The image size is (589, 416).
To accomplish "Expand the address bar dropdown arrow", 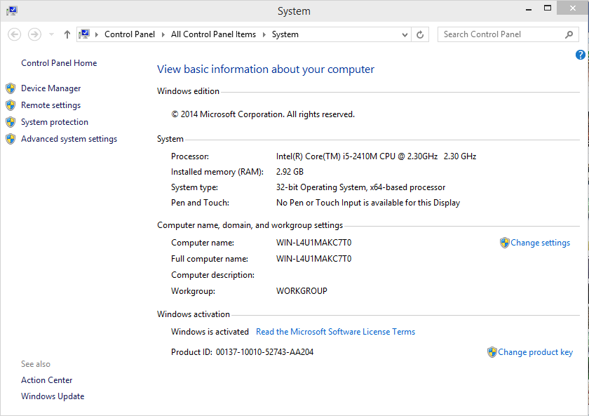I will pyautogui.click(x=405, y=34).
